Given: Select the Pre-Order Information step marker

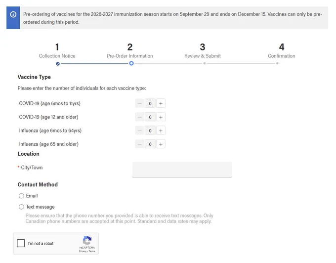Looking at the screenshot, I should coord(131,63).
